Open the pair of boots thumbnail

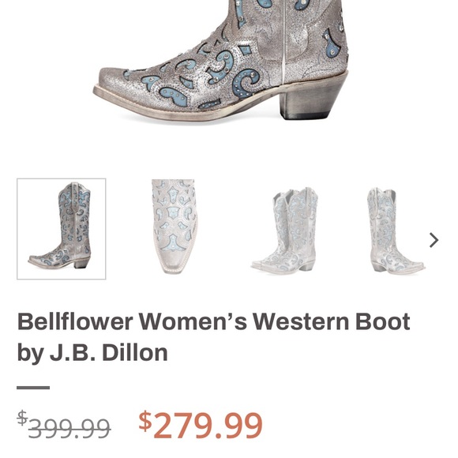[284, 230]
